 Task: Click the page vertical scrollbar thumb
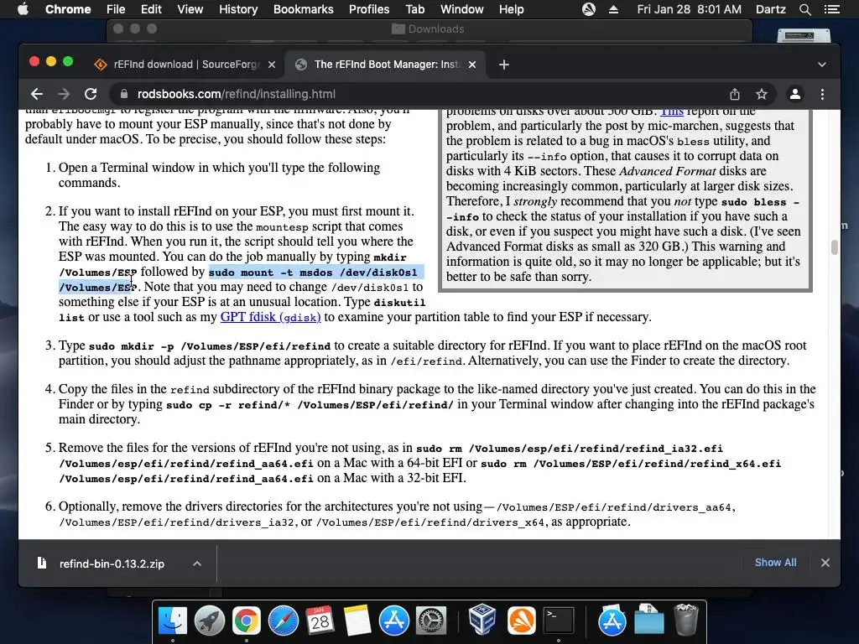(835, 247)
